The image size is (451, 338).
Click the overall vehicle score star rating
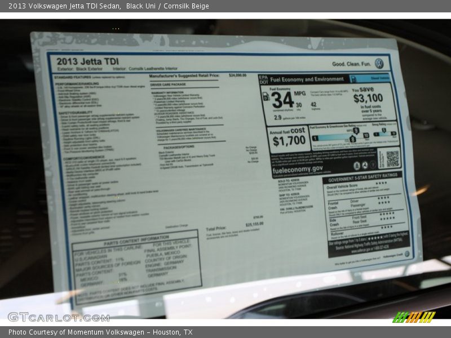click(x=382, y=184)
